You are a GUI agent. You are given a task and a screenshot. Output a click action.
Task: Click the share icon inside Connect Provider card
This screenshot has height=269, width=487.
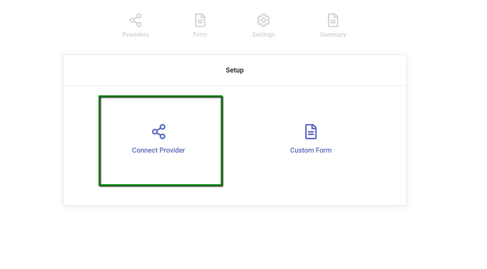159,131
